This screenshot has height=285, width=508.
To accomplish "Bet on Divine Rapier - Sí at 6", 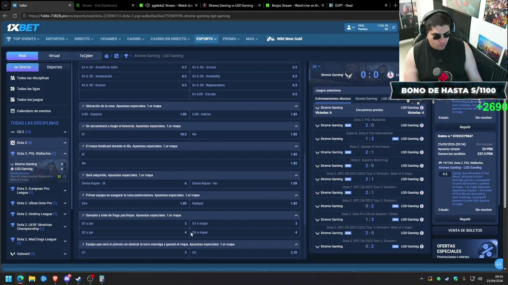I will [134, 183].
